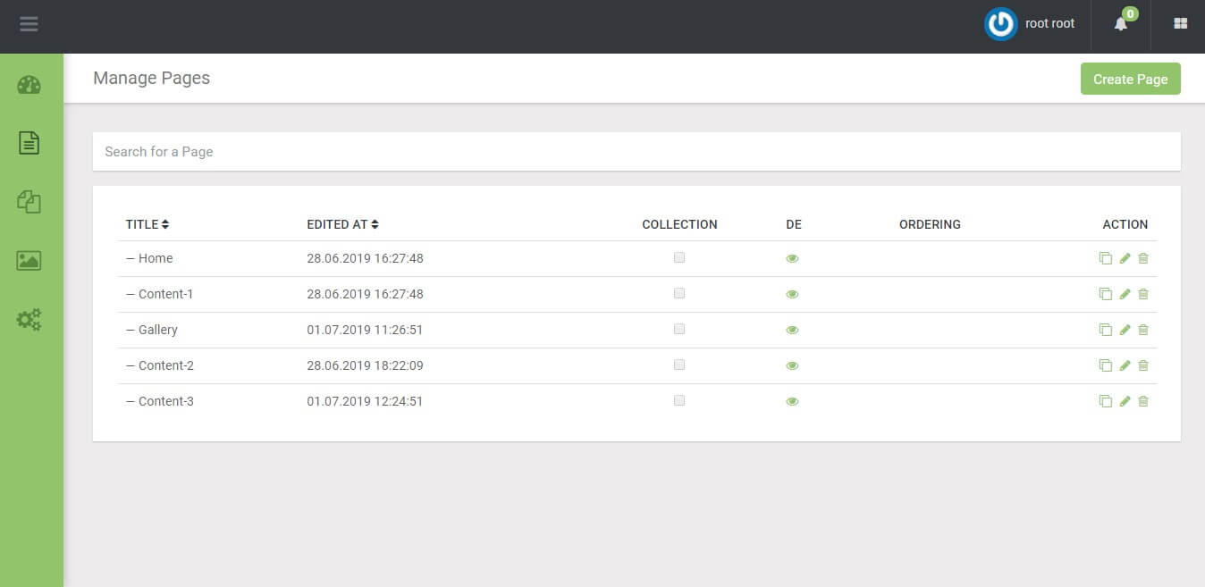Delete the Content-1 page

(1143, 294)
